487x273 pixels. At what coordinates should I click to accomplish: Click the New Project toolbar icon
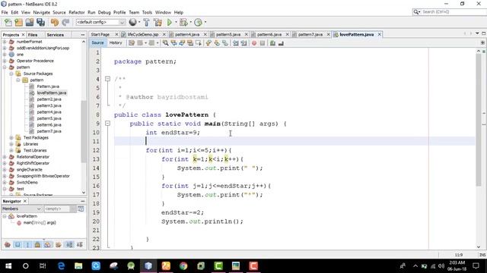point(18,22)
